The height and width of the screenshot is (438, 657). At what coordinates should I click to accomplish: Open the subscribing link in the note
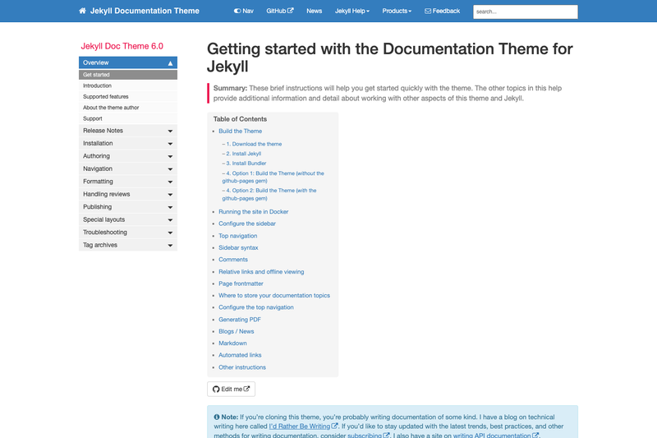click(368, 436)
